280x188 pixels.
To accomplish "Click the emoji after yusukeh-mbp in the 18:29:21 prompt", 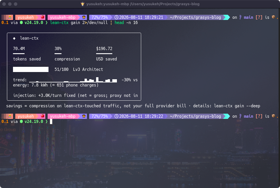I will pos(84,17).
